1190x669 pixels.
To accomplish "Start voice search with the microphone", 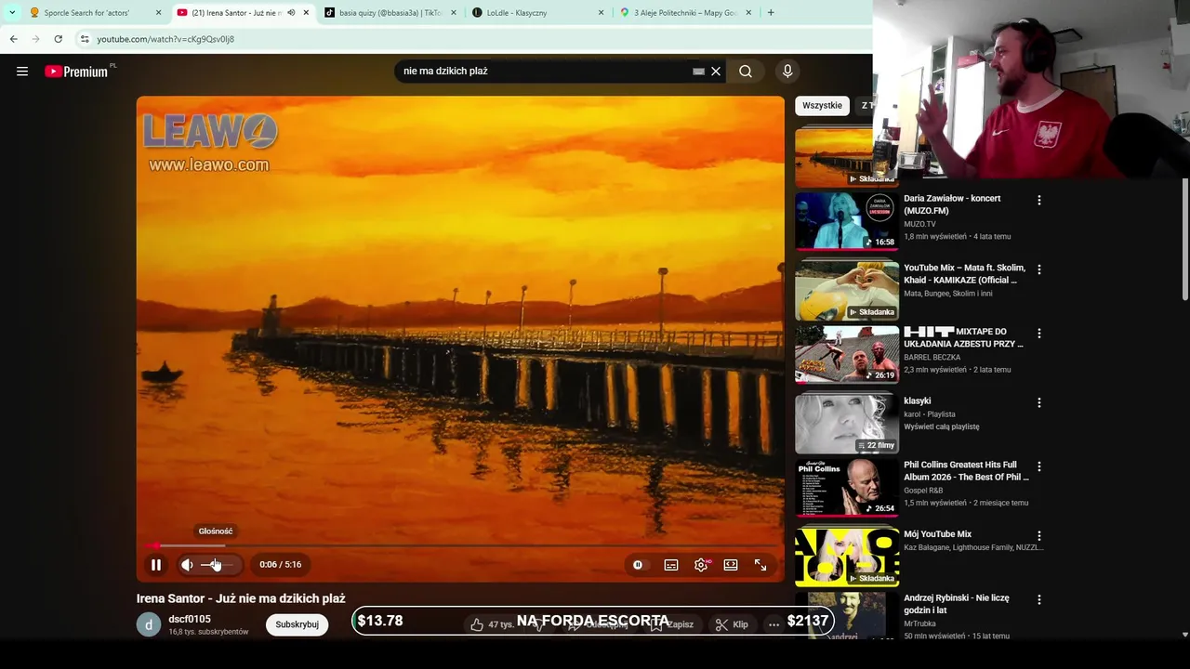I will click(x=787, y=72).
